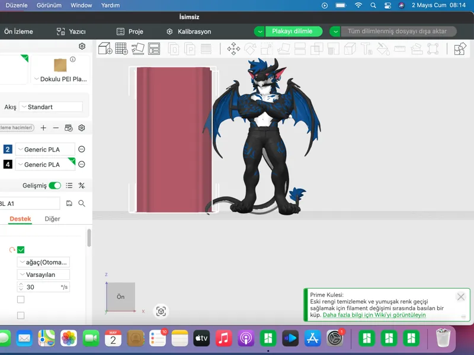The image size is (474, 355).
Task: Click the bed plate info icon
Action: coord(73,59)
